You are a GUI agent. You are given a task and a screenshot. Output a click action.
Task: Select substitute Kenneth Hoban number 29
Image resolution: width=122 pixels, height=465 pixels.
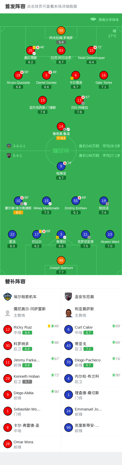point(8,378)
